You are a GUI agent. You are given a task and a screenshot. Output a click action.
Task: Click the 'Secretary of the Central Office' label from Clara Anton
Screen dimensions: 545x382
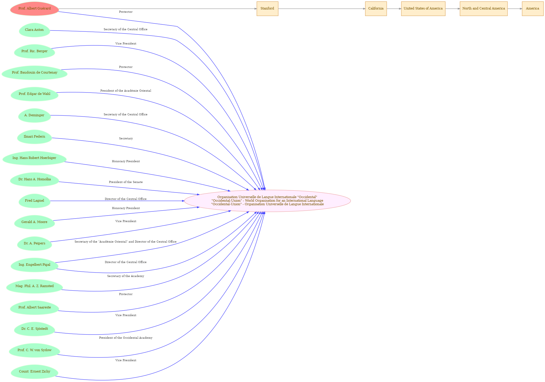coord(126,29)
